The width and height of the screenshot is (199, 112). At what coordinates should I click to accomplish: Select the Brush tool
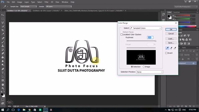point(3,42)
